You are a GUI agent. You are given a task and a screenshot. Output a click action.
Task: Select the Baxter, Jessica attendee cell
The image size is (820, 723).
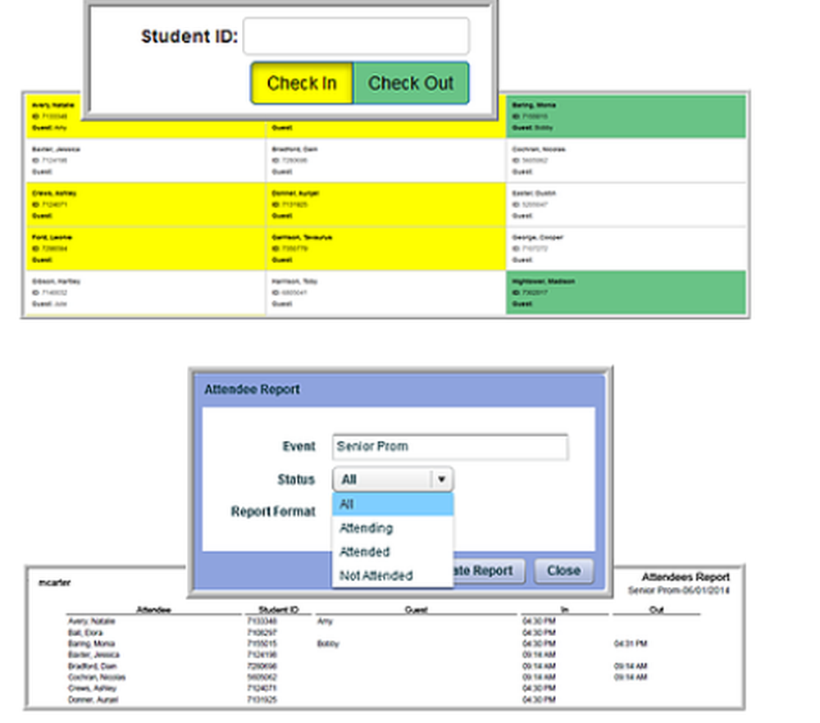(146, 161)
